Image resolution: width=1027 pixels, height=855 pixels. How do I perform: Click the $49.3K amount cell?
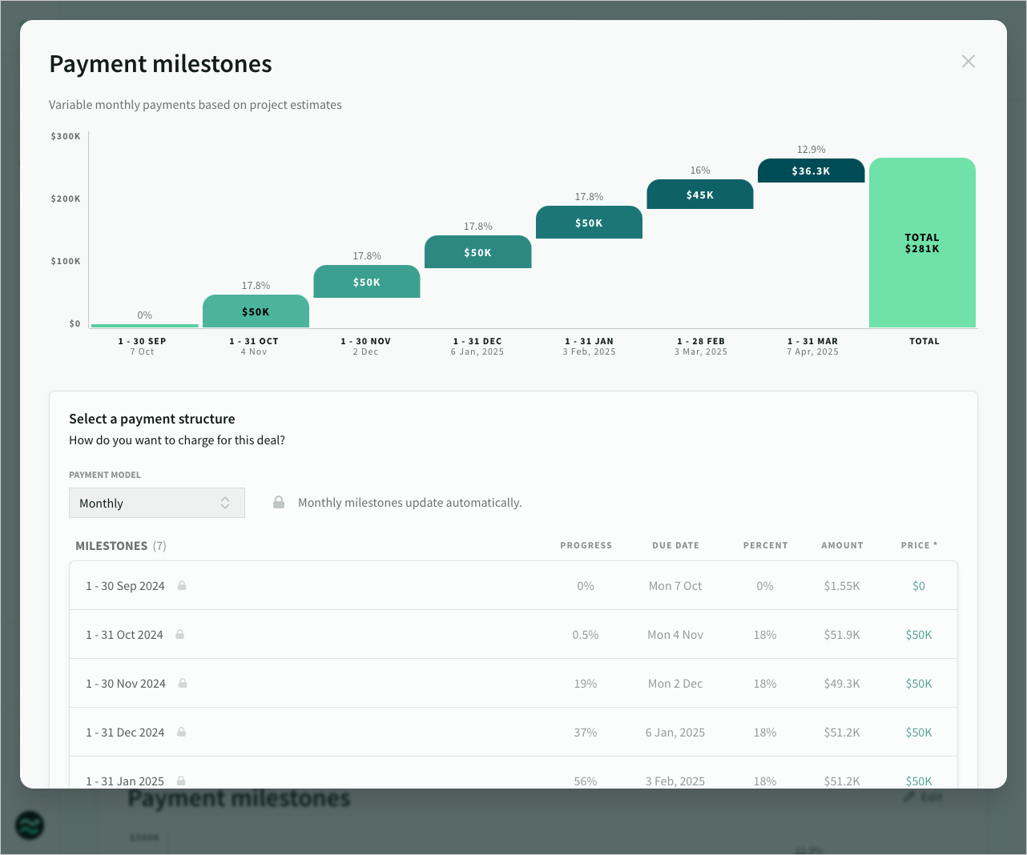pos(842,684)
